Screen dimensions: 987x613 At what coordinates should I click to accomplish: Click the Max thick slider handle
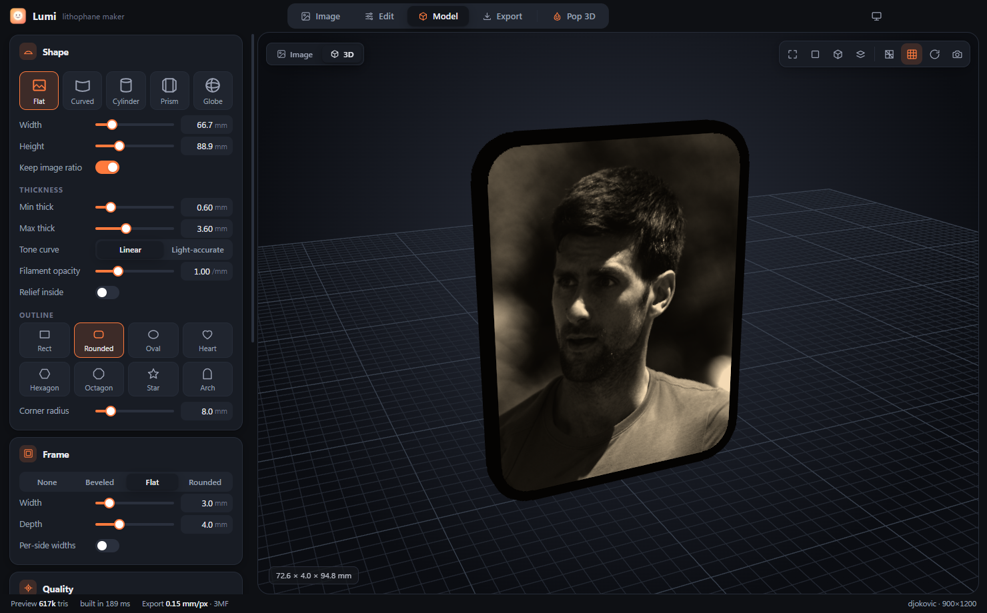pyautogui.click(x=126, y=229)
